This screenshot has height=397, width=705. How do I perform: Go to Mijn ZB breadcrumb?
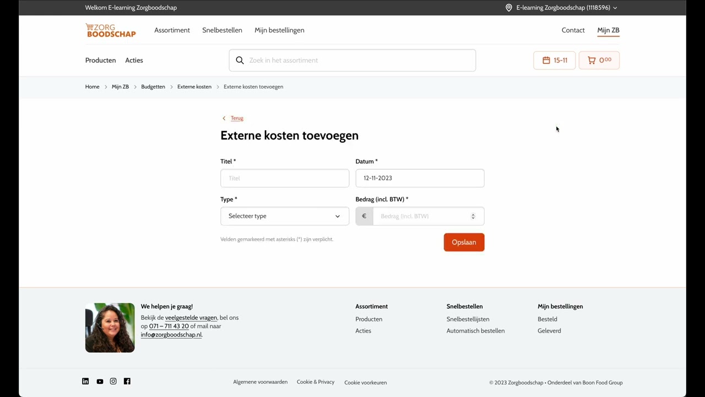(120, 87)
